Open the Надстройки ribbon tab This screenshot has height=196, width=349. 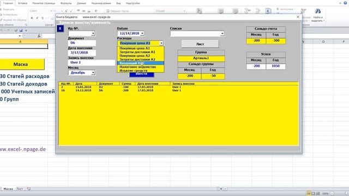pyautogui.click(x=133, y=3)
